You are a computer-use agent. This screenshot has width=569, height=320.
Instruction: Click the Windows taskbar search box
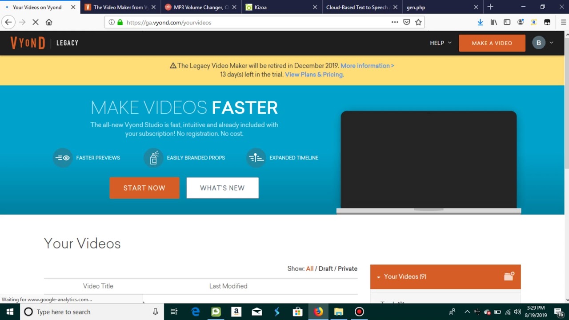[92, 312]
